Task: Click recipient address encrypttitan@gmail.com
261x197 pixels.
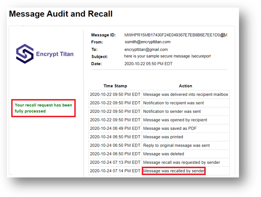Action: coord(146,50)
